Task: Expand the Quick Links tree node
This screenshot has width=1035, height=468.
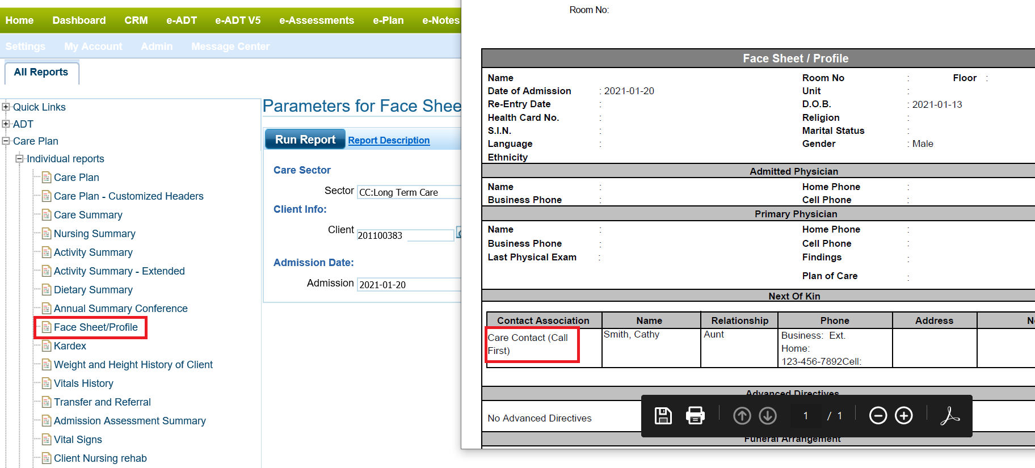Action: [x=6, y=107]
